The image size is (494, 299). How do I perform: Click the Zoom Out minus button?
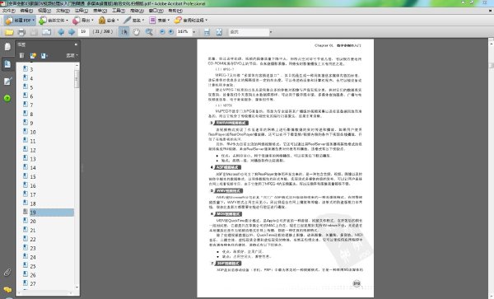(x=162, y=32)
